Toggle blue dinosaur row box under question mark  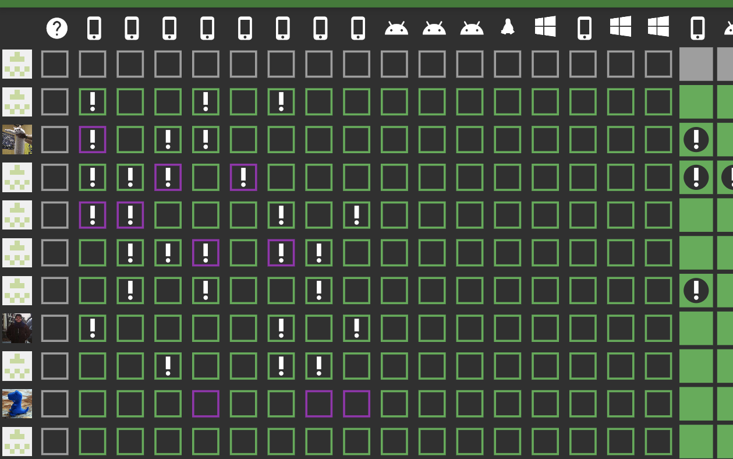coord(55,404)
